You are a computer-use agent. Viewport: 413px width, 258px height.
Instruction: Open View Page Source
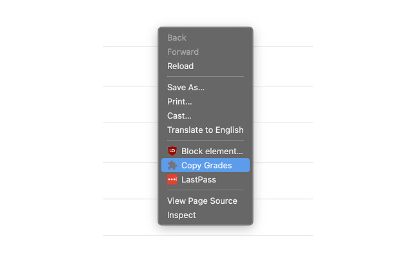[x=202, y=201]
